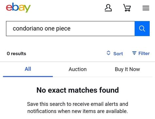Click the letter y in eBay logo
This screenshot has width=155, height=119.
pos(28,8)
